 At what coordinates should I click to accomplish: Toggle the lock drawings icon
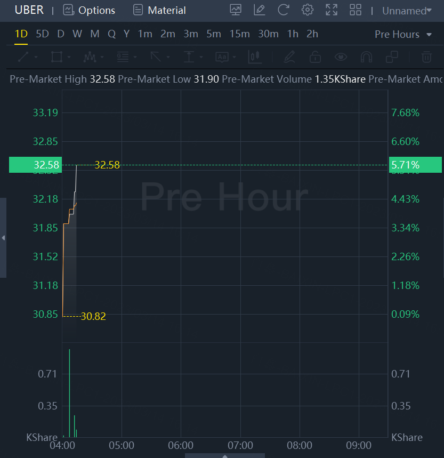click(x=315, y=57)
